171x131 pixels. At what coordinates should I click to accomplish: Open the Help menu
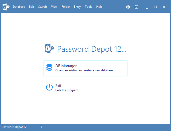(99, 7)
